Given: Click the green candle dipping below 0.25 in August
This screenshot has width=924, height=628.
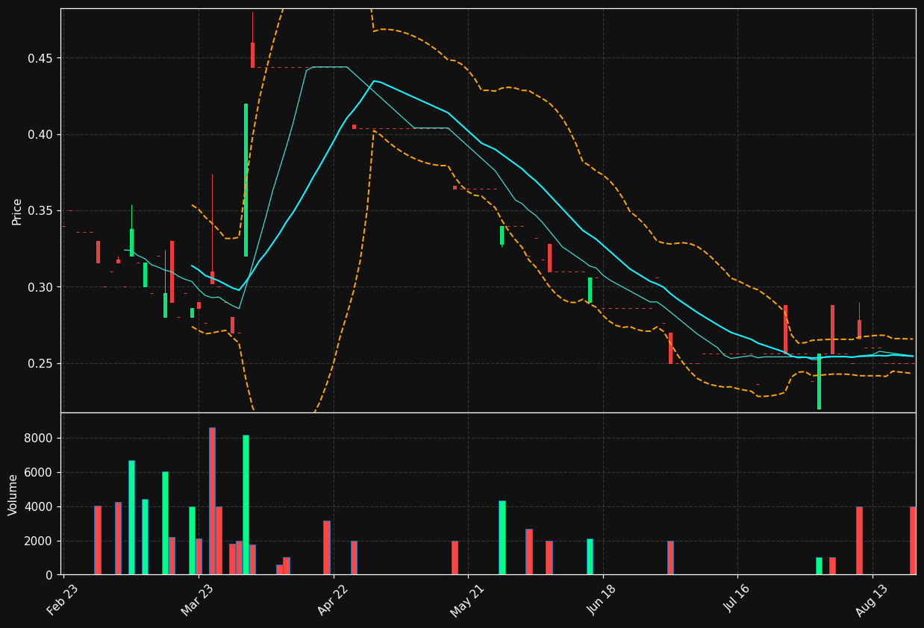Looking at the screenshot, I should pyautogui.click(x=819, y=381).
